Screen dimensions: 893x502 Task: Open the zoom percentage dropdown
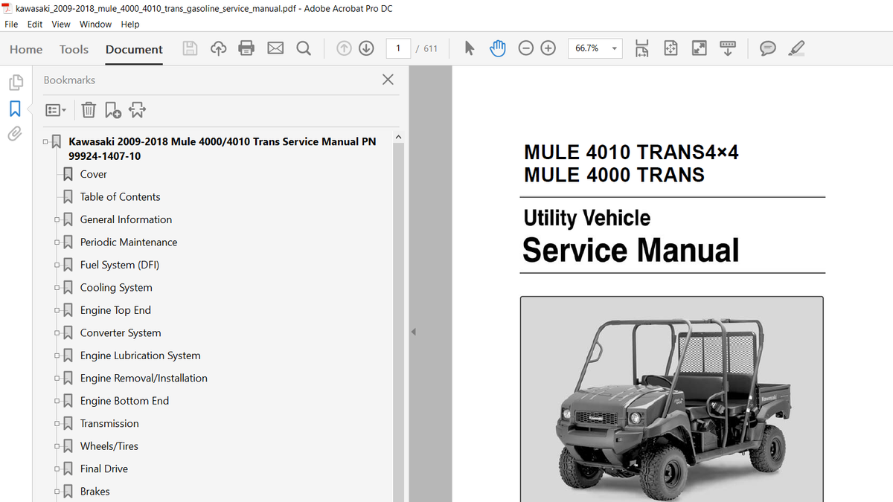coord(615,48)
